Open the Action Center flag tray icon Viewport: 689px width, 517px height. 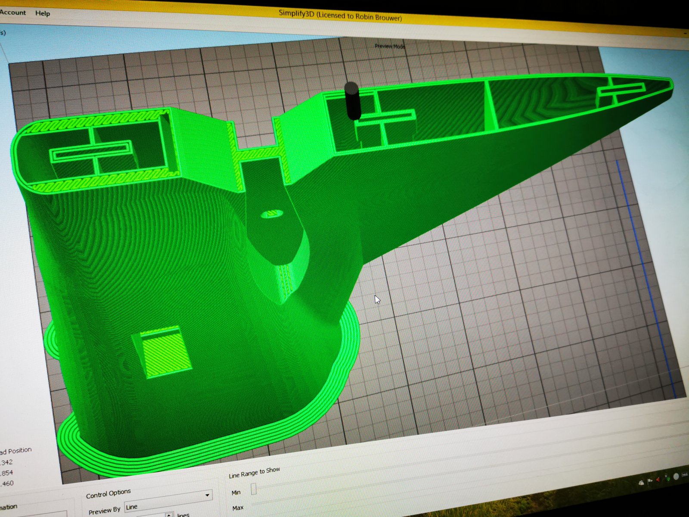tap(650, 481)
